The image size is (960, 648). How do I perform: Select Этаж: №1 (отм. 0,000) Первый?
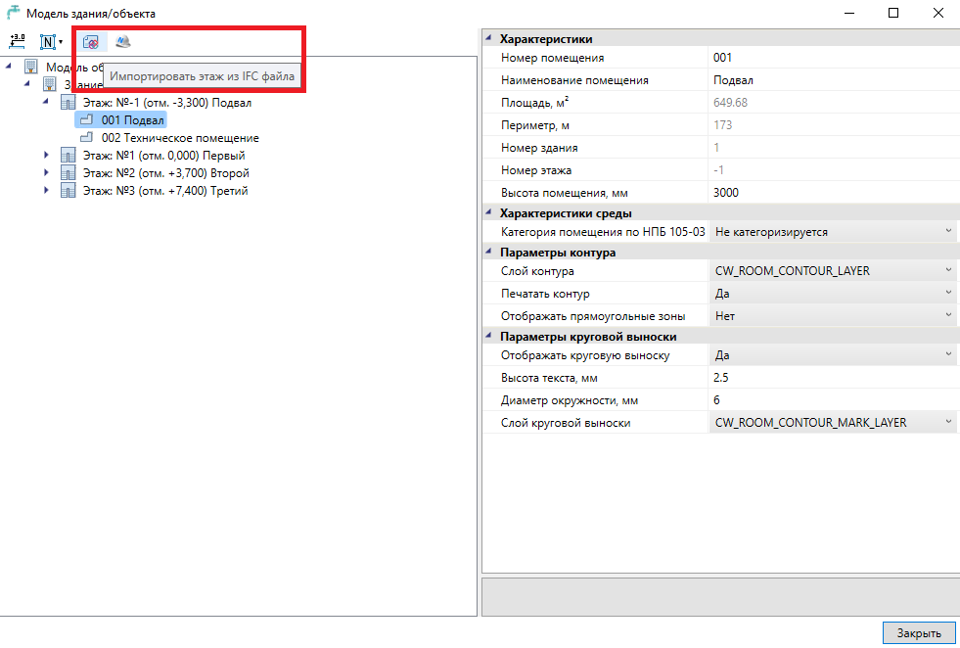point(164,156)
